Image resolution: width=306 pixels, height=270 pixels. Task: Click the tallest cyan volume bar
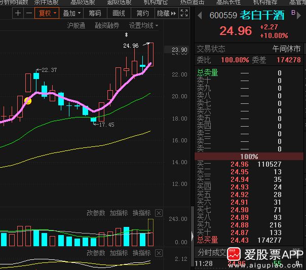127,236
